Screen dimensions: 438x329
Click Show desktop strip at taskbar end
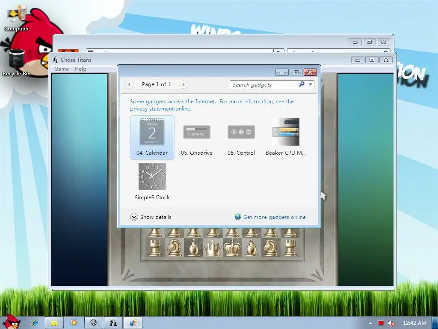435,323
